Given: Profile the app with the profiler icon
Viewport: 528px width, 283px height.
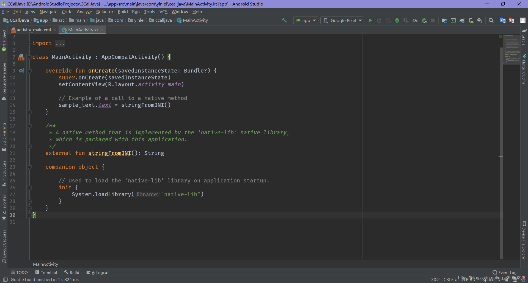Looking at the screenshot, I should pyautogui.click(x=415, y=20).
